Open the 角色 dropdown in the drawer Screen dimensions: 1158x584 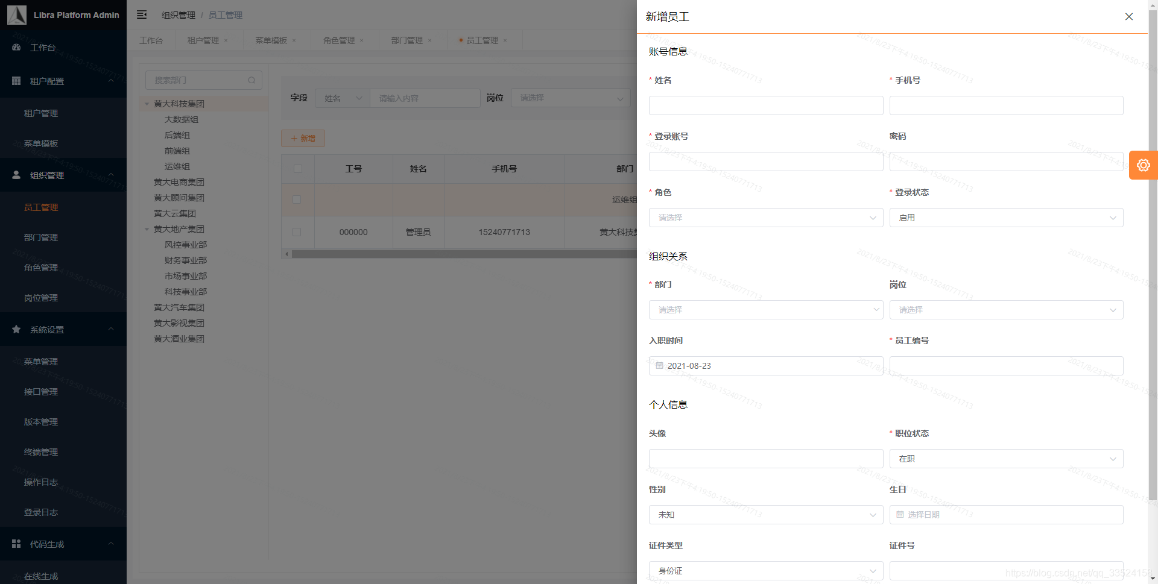[765, 218]
